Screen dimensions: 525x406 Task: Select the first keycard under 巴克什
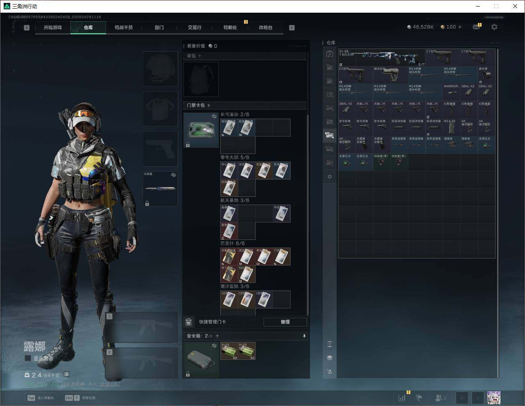(x=229, y=257)
